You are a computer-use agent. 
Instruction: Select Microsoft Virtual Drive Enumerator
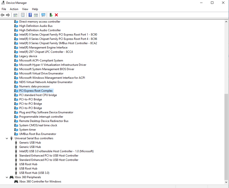tap(41, 73)
